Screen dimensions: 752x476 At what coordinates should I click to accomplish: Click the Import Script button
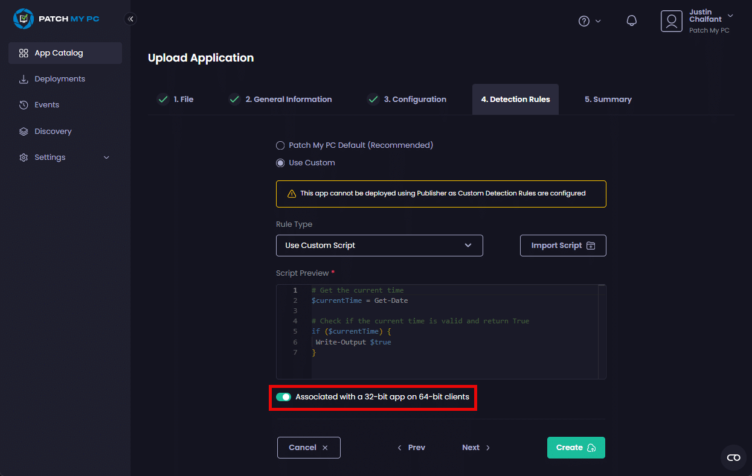click(x=563, y=246)
